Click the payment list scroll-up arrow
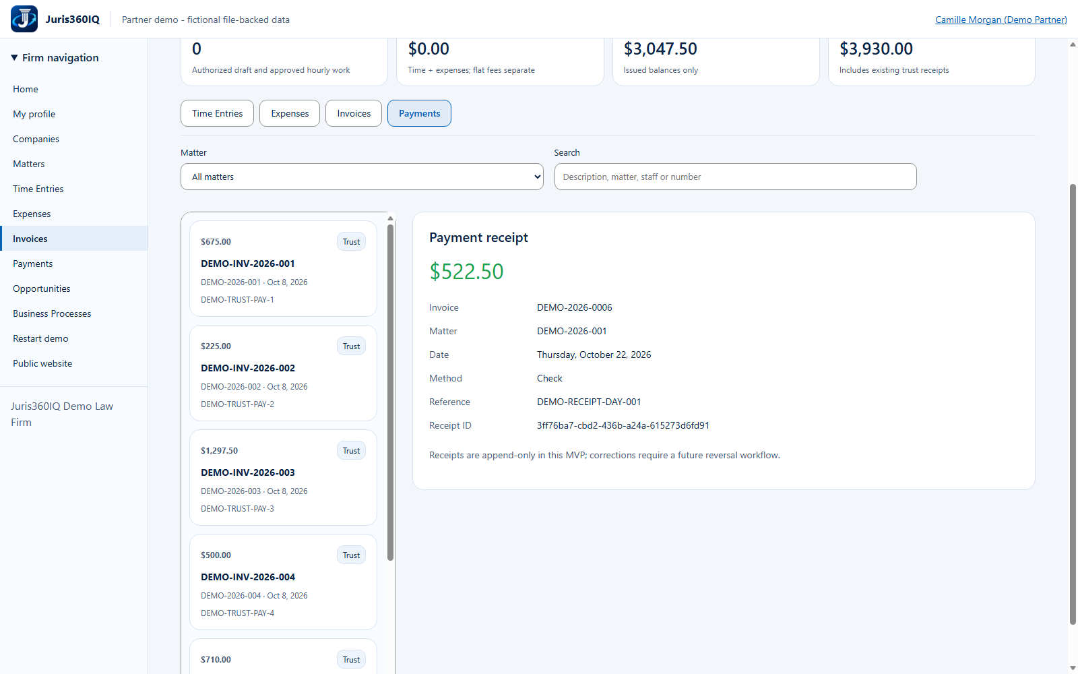Viewport: 1078px width, 674px height. (x=390, y=218)
